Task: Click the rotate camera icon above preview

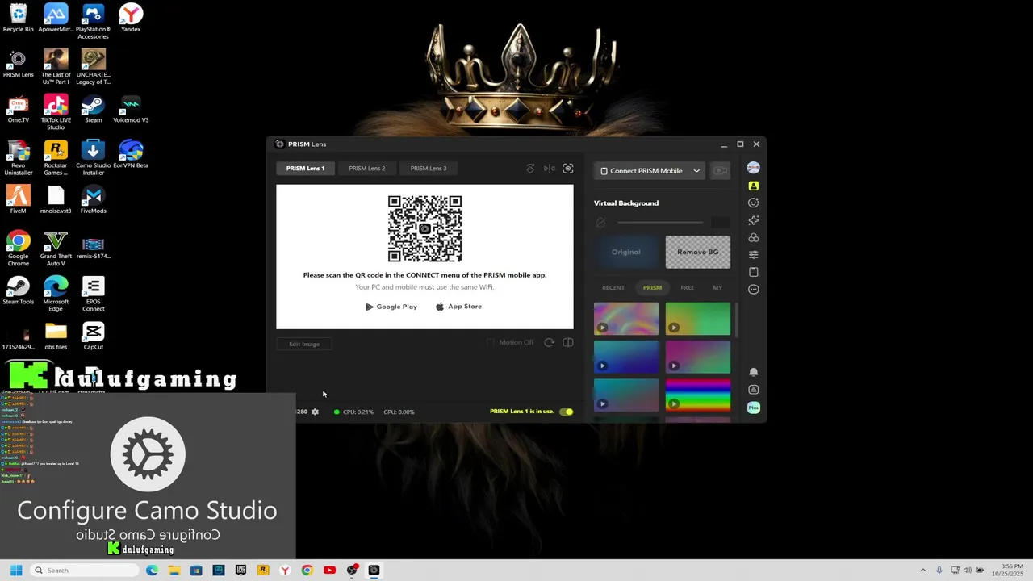Action: point(530,169)
